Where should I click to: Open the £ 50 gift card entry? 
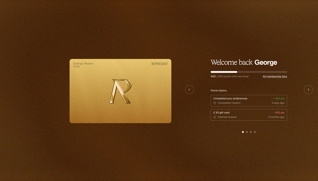[249, 115]
